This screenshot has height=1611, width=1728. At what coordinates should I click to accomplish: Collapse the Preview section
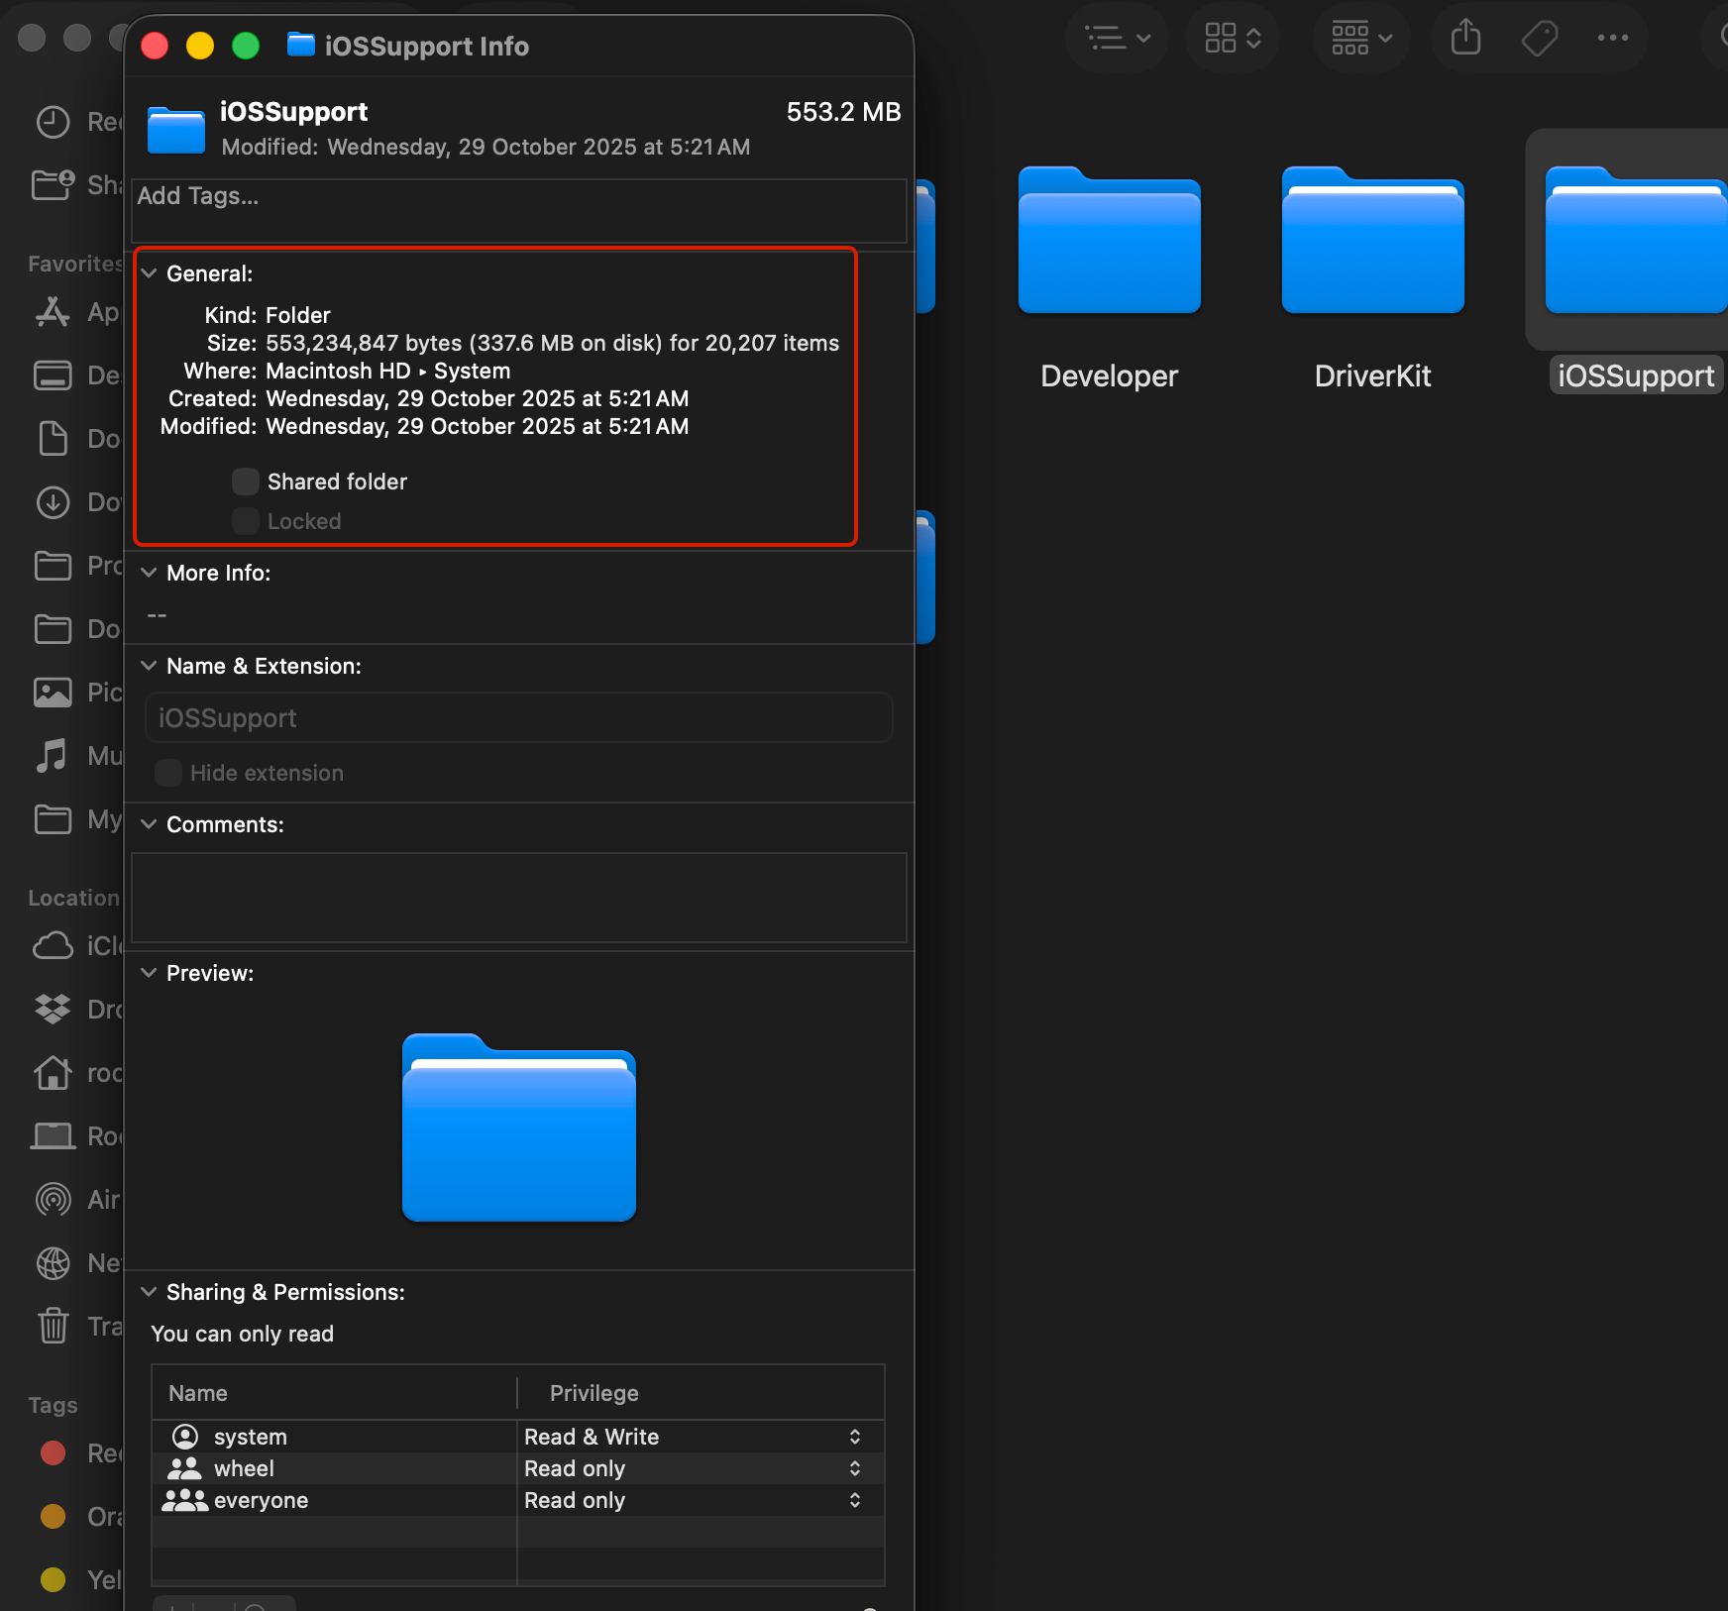pos(149,973)
